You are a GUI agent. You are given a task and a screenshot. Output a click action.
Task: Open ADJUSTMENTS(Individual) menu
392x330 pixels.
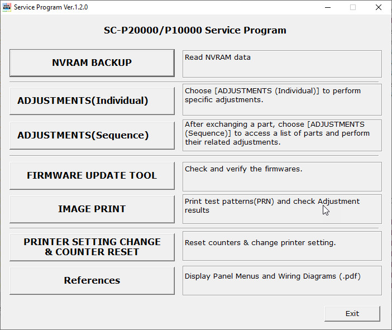pos(92,101)
